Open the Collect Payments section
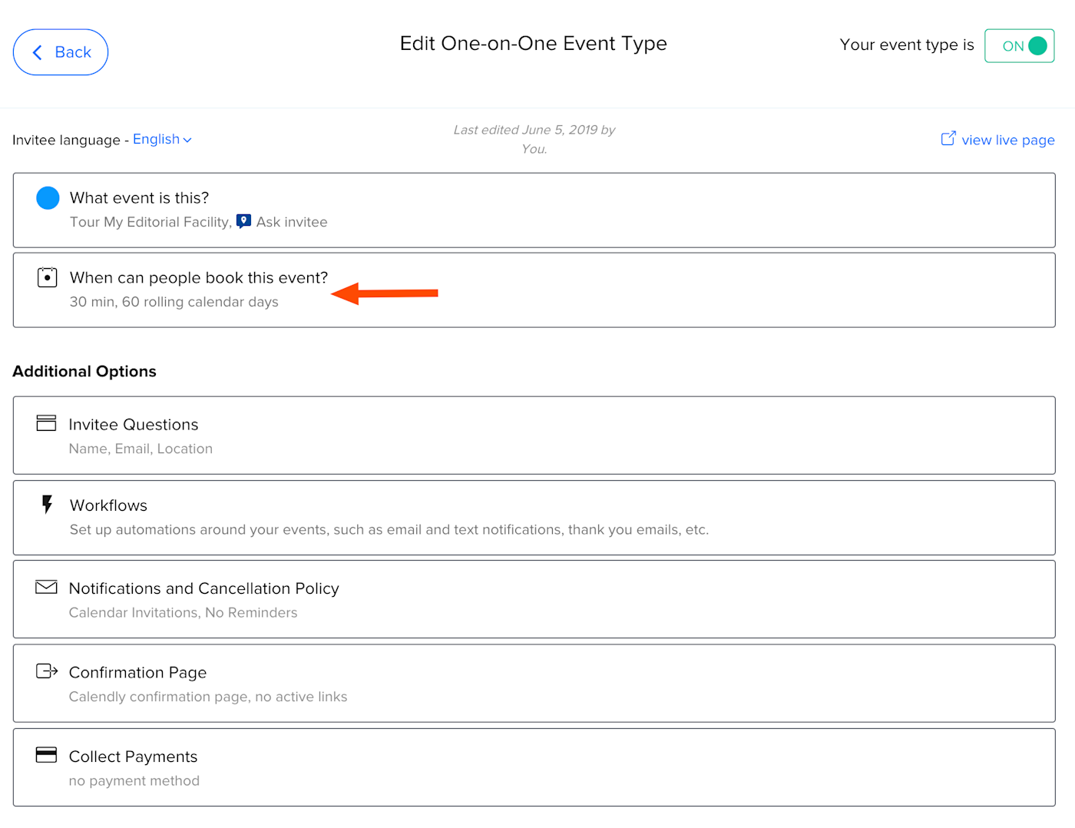The height and width of the screenshot is (828, 1075). click(x=534, y=767)
